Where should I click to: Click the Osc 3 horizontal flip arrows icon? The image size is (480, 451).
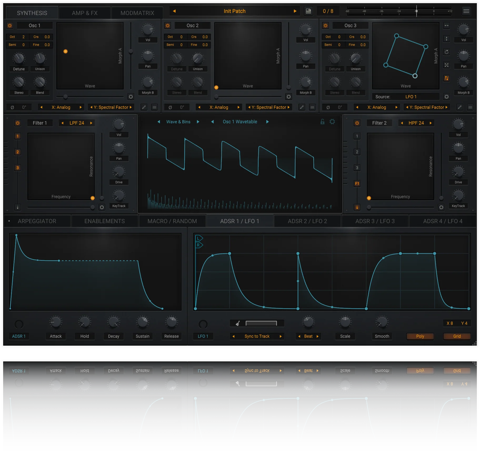(447, 26)
